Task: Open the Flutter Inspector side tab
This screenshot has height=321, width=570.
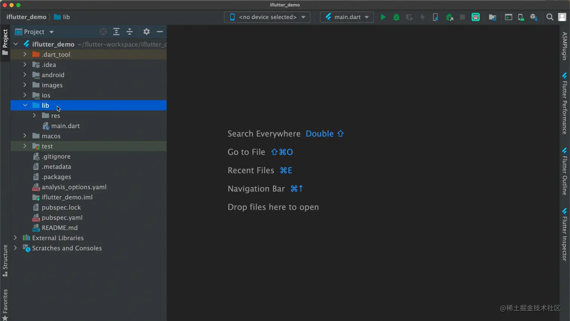Action: coord(564,235)
